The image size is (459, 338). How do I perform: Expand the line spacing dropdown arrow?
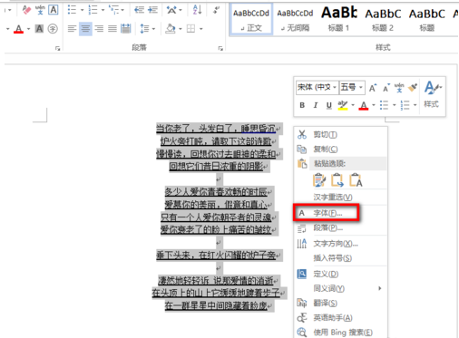click(153, 29)
